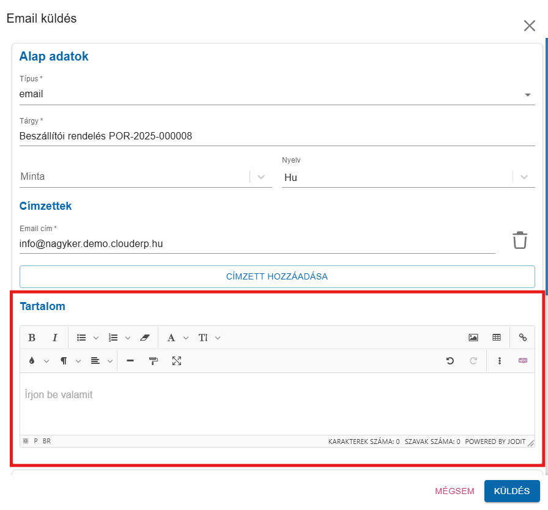Screen dimensions: 548x510
Task: Open the text color droplet picker
Action: pyautogui.click(x=32, y=361)
